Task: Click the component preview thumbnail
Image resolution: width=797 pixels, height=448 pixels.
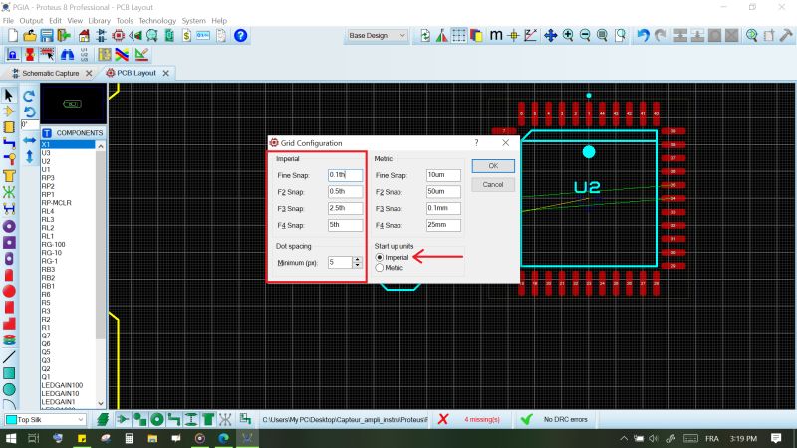Action: (x=73, y=104)
